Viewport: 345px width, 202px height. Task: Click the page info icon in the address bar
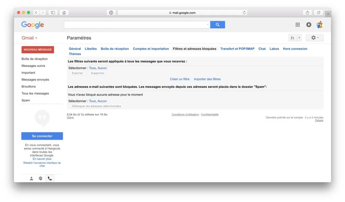pyautogui.click(x=111, y=12)
